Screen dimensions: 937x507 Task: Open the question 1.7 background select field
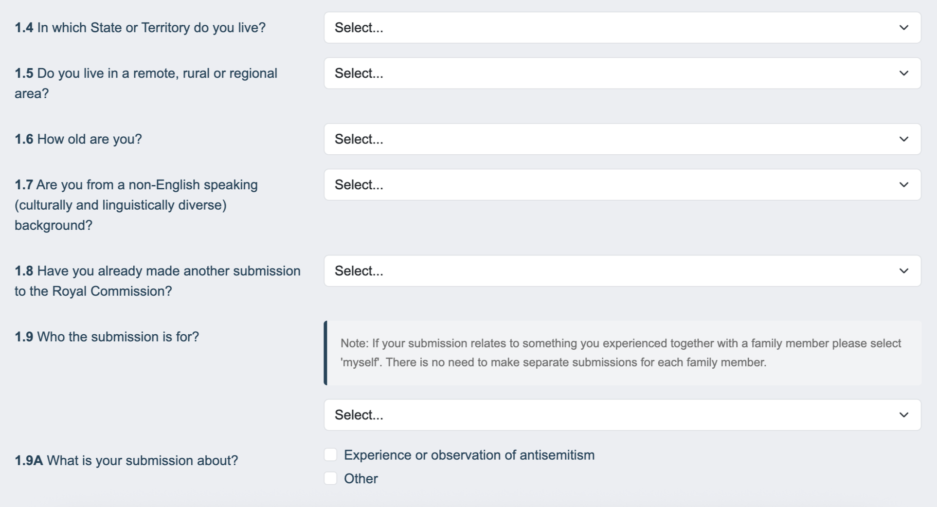pyautogui.click(x=584, y=185)
